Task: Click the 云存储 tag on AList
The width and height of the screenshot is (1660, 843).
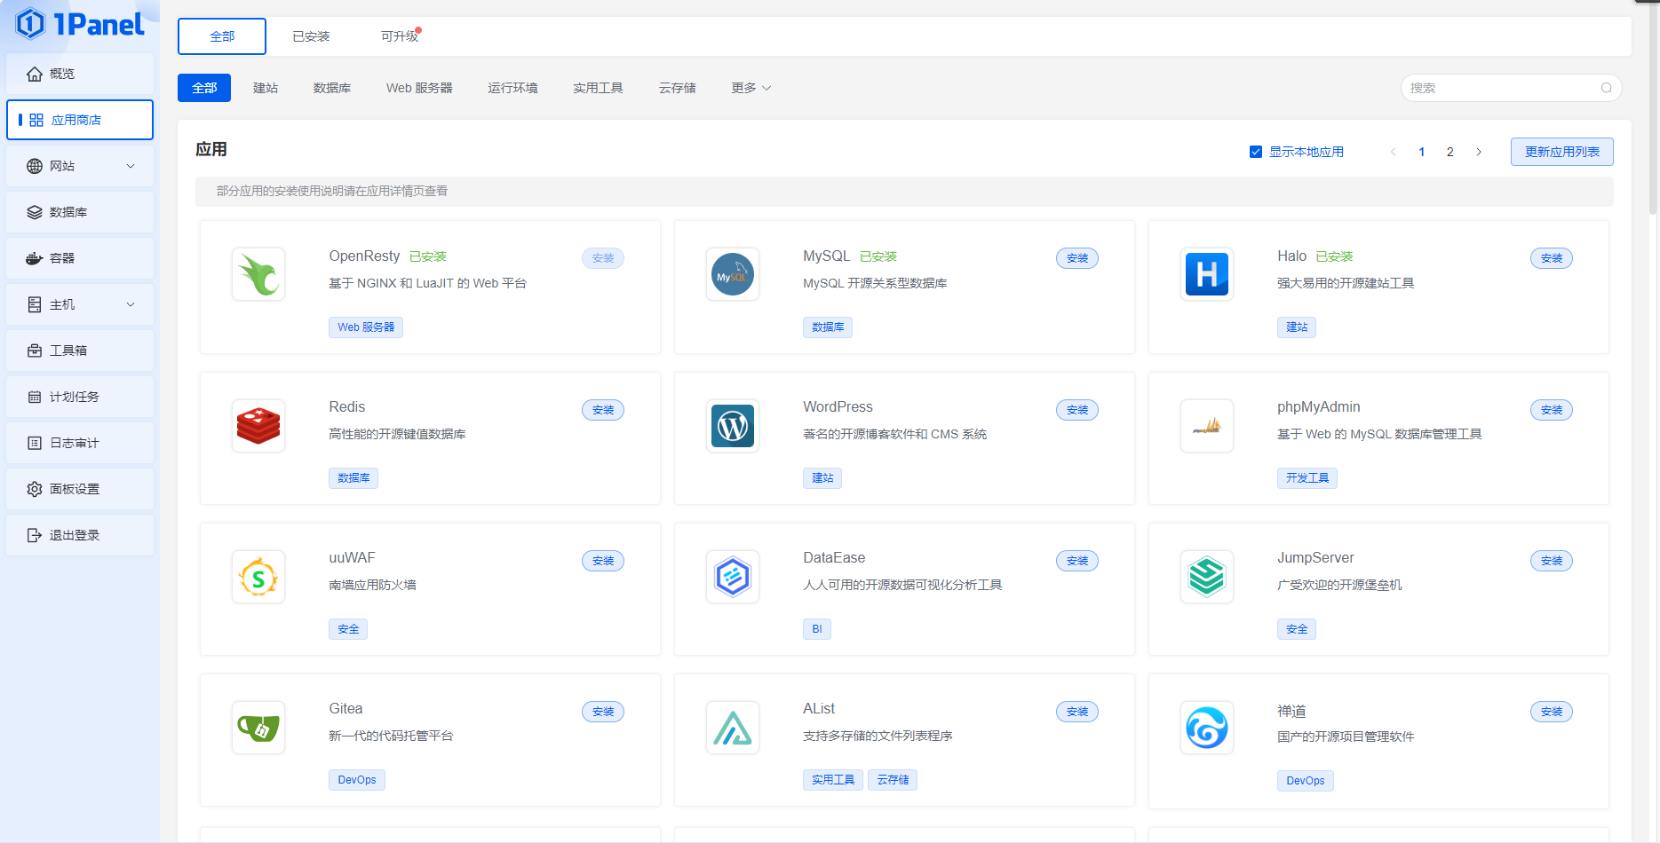Action: [893, 780]
